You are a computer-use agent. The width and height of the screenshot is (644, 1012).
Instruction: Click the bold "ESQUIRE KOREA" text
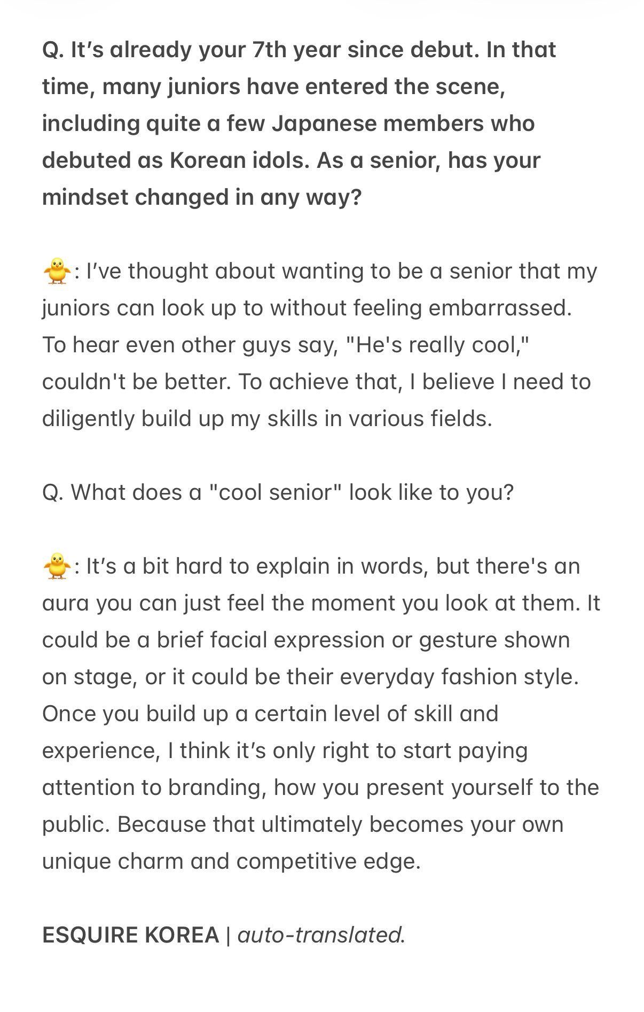point(131,935)
